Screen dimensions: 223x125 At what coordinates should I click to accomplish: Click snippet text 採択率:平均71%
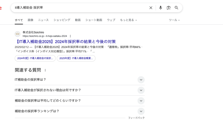click(76, 51)
